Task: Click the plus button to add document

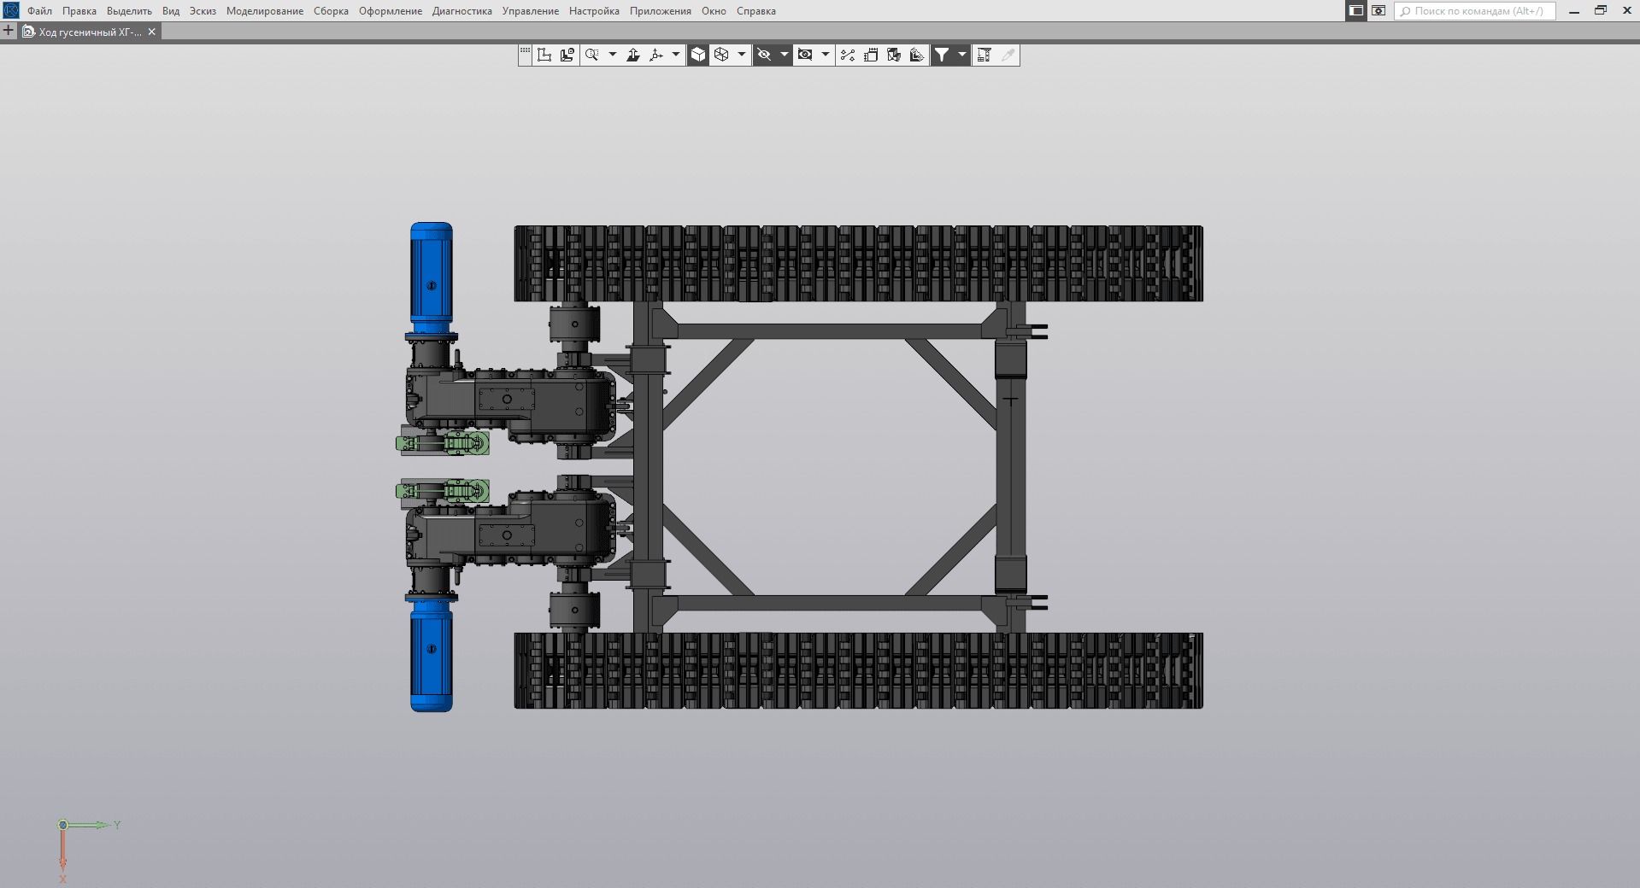Action: [9, 31]
